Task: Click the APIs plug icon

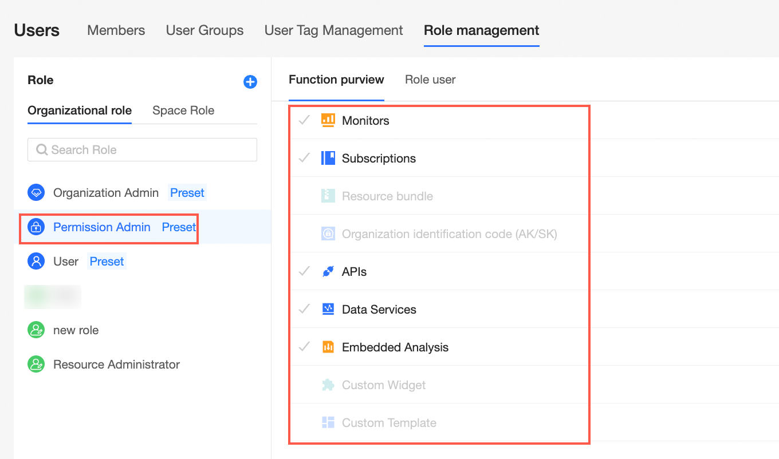Action: pyautogui.click(x=328, y=272)
